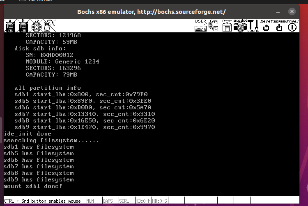
Task: Click the 'sdb1 start_lba:0x800' line
Action: 81,94
